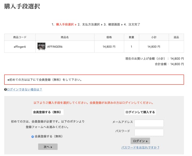Focus the パスワード input field
The image size is (192, 156).
coord(149,132)
